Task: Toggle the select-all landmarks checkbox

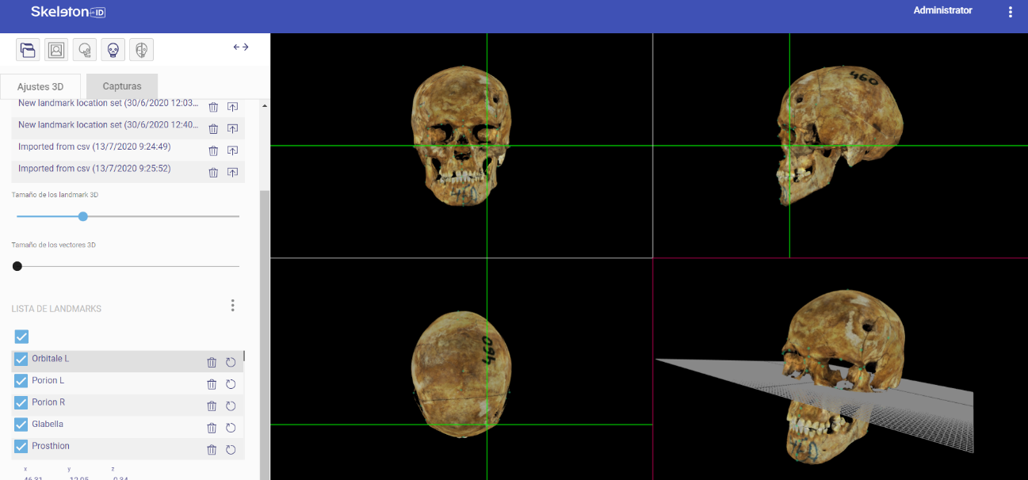Action: [x=21, y=337]
